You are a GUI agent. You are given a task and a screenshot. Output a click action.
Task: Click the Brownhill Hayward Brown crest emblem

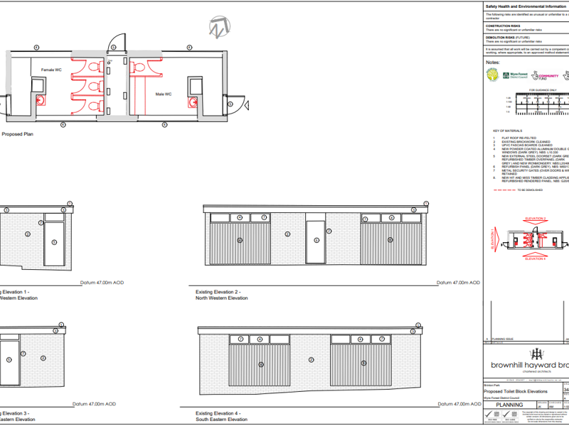536,353
